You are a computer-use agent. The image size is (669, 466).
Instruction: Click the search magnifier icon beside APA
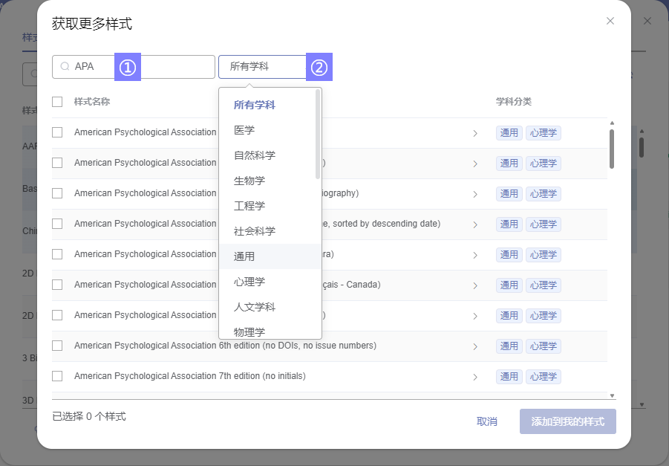click(65, 67)
